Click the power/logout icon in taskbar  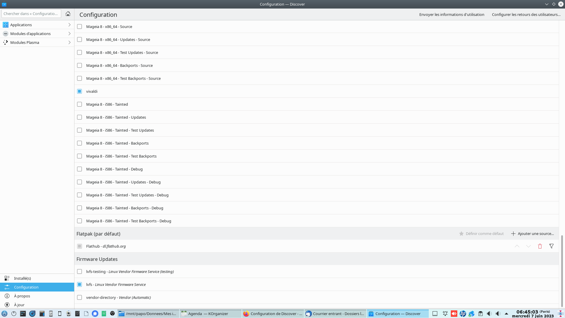tap(14, 314)
